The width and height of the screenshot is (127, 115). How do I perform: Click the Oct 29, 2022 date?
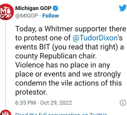[x=56, y=103]
